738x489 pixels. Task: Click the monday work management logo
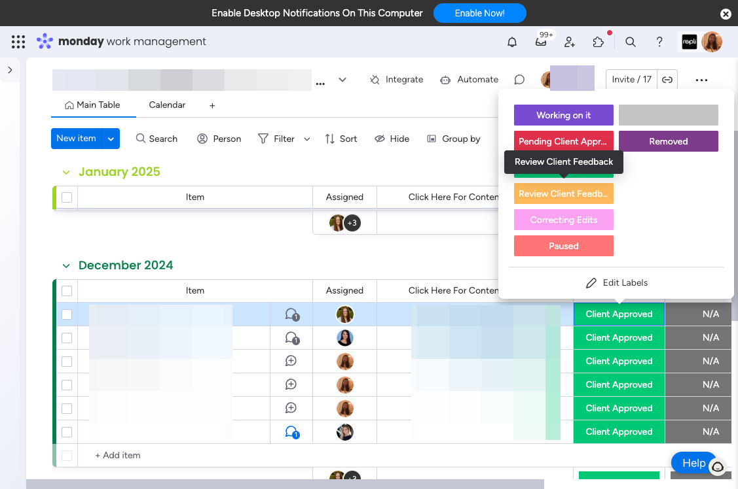pyautogui.click(x=121, y=41)
